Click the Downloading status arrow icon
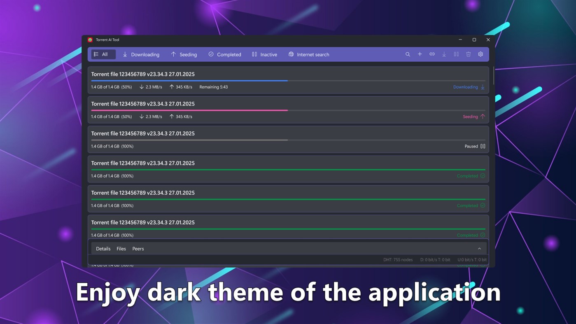 tap(483, 87)
